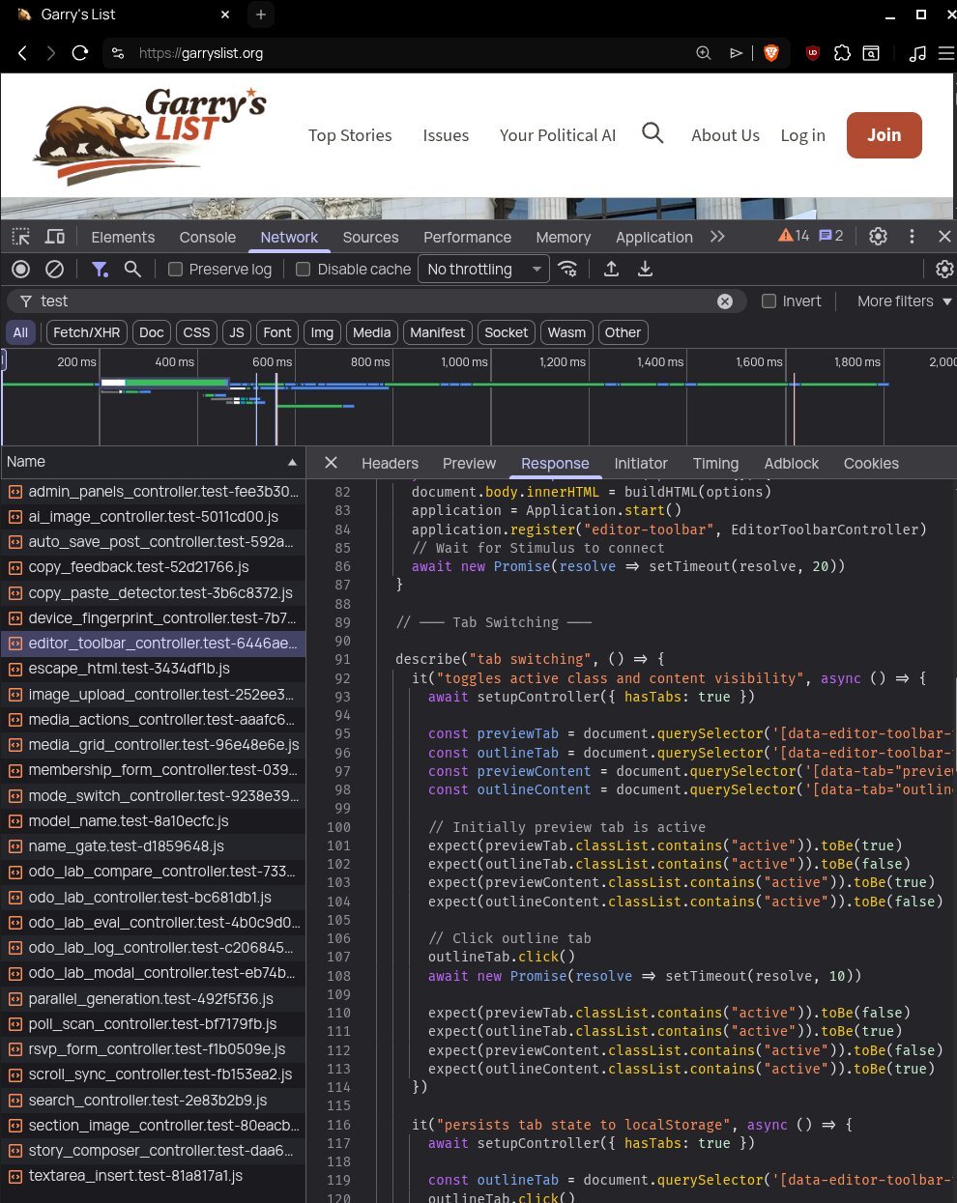Open the Headers tab of the request
Image resolution: width=957 pixels, height=1203 pixels.
[390, 464]
